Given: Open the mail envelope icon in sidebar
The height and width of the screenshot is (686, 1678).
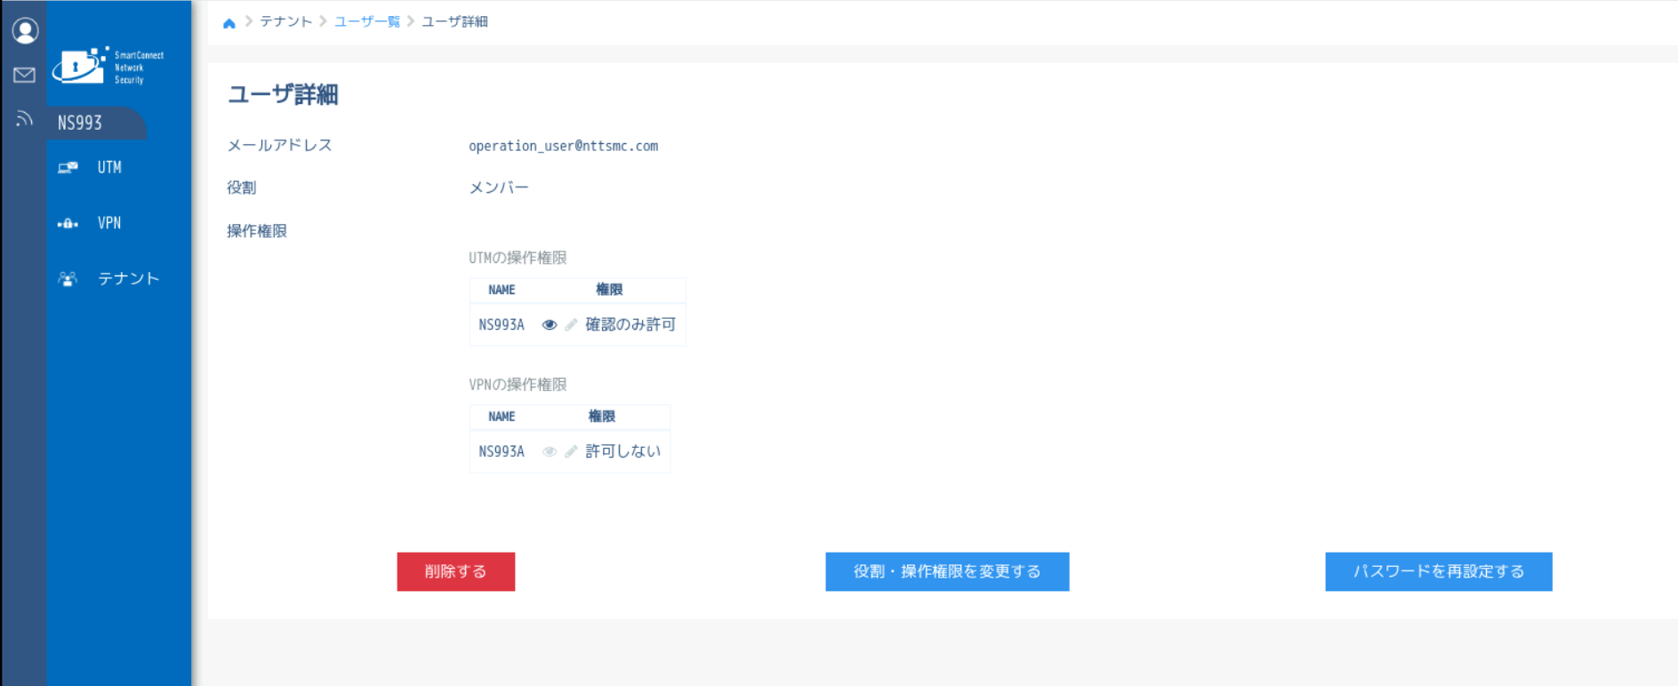Looking at the screenshot, I should click(x=25, y=76).
